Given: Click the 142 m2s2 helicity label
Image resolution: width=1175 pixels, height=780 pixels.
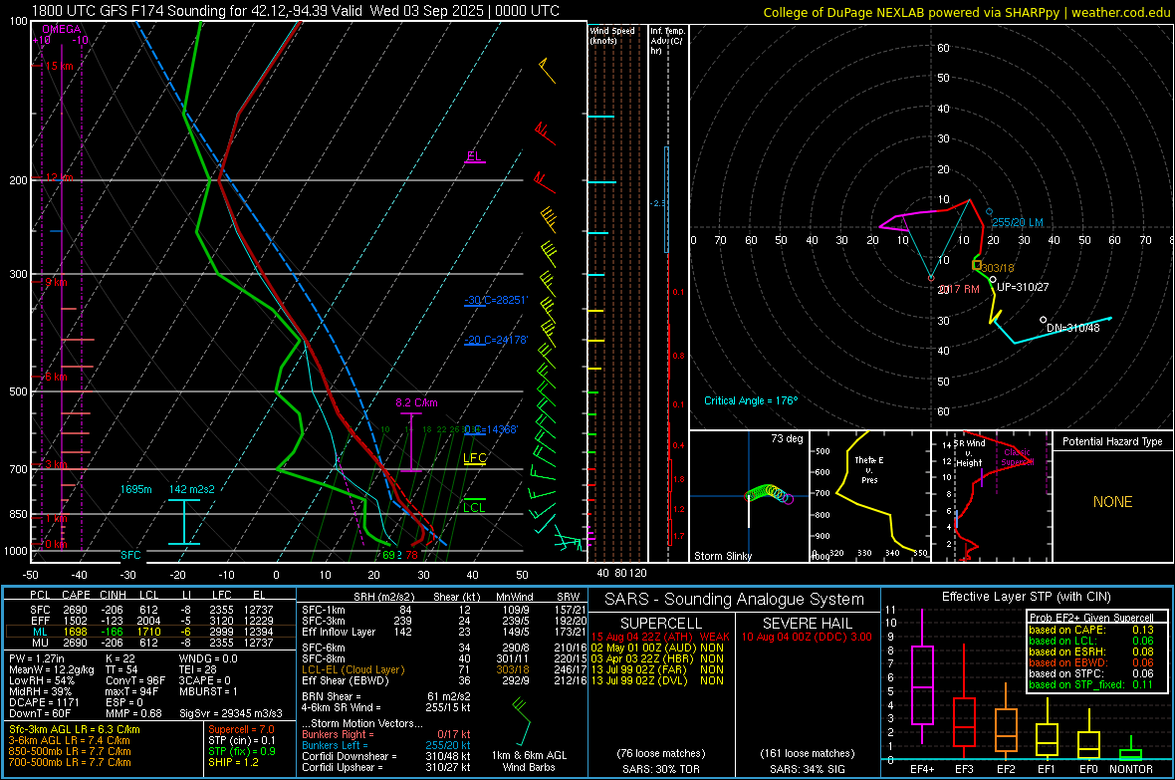Looking at the screenshot, I should click(192, 489).
